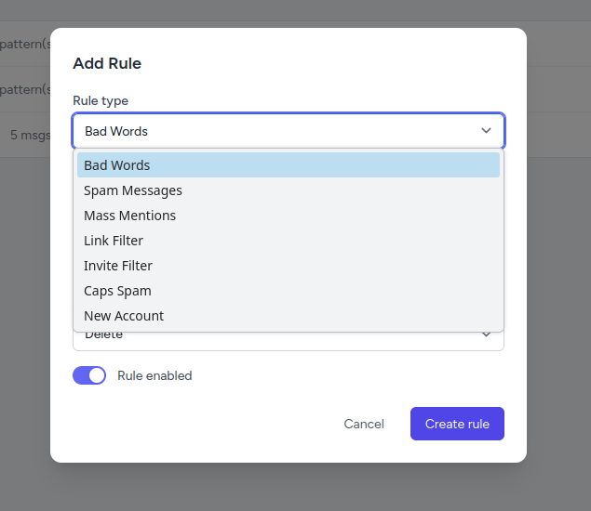Click the "Rule enabled" label text

[154, 375]
